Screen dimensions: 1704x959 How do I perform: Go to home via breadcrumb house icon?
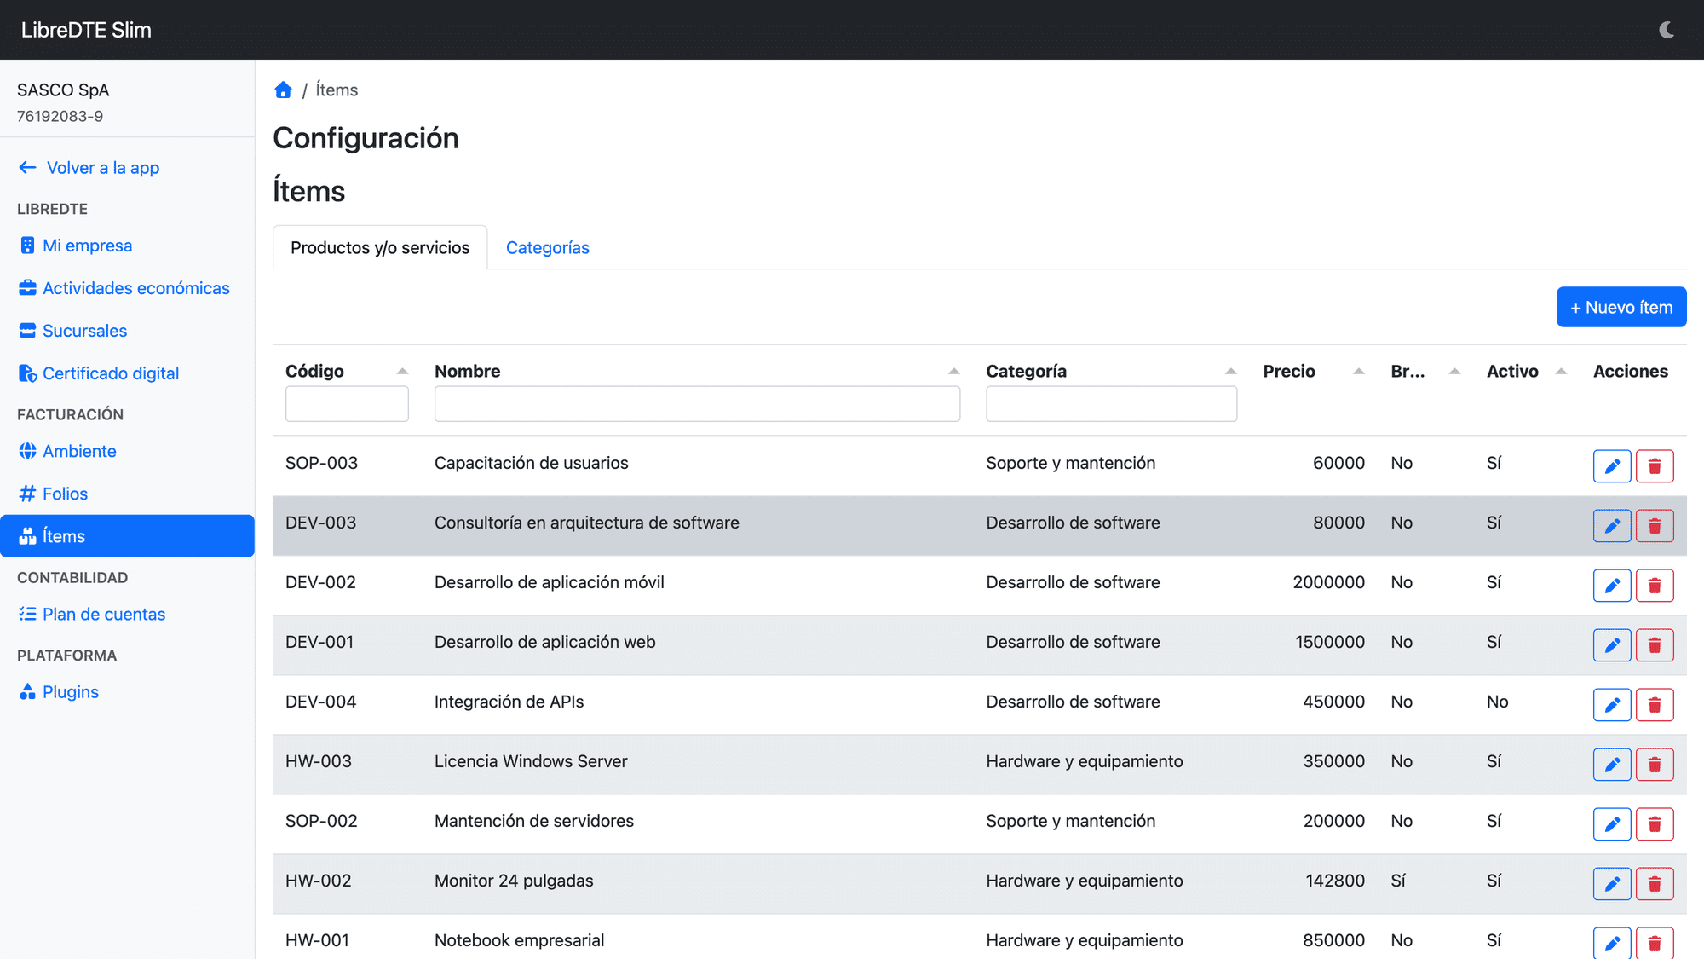[x=283, y=90]
